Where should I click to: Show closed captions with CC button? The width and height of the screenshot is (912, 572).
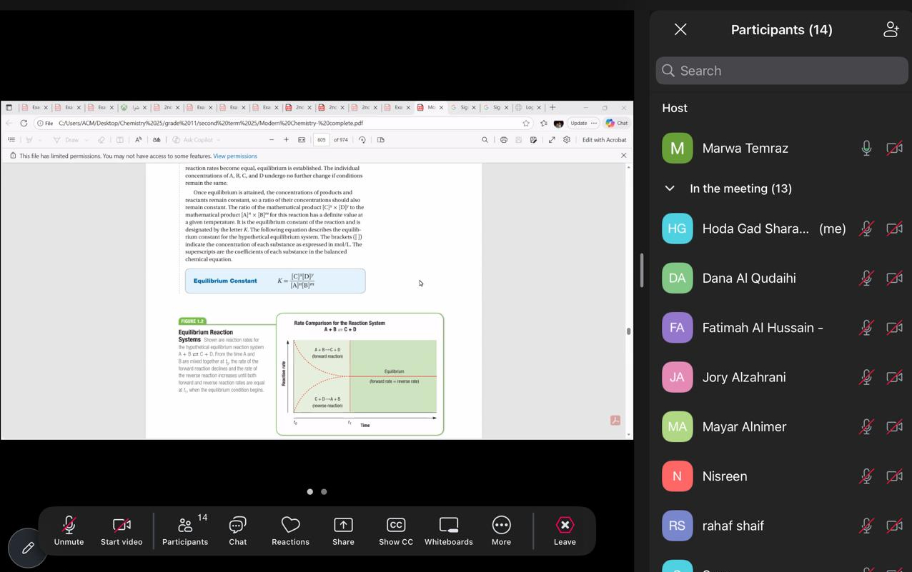click(396, 531)
